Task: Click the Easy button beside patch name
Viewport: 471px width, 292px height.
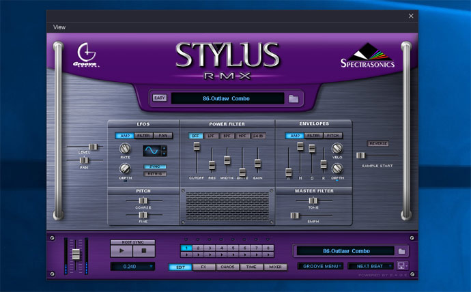Action: (160, 98)
